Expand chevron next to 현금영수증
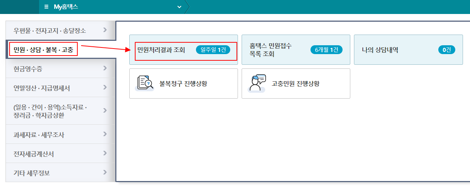Viewport: 470px width, 195px height. click(x=105, y=68)
